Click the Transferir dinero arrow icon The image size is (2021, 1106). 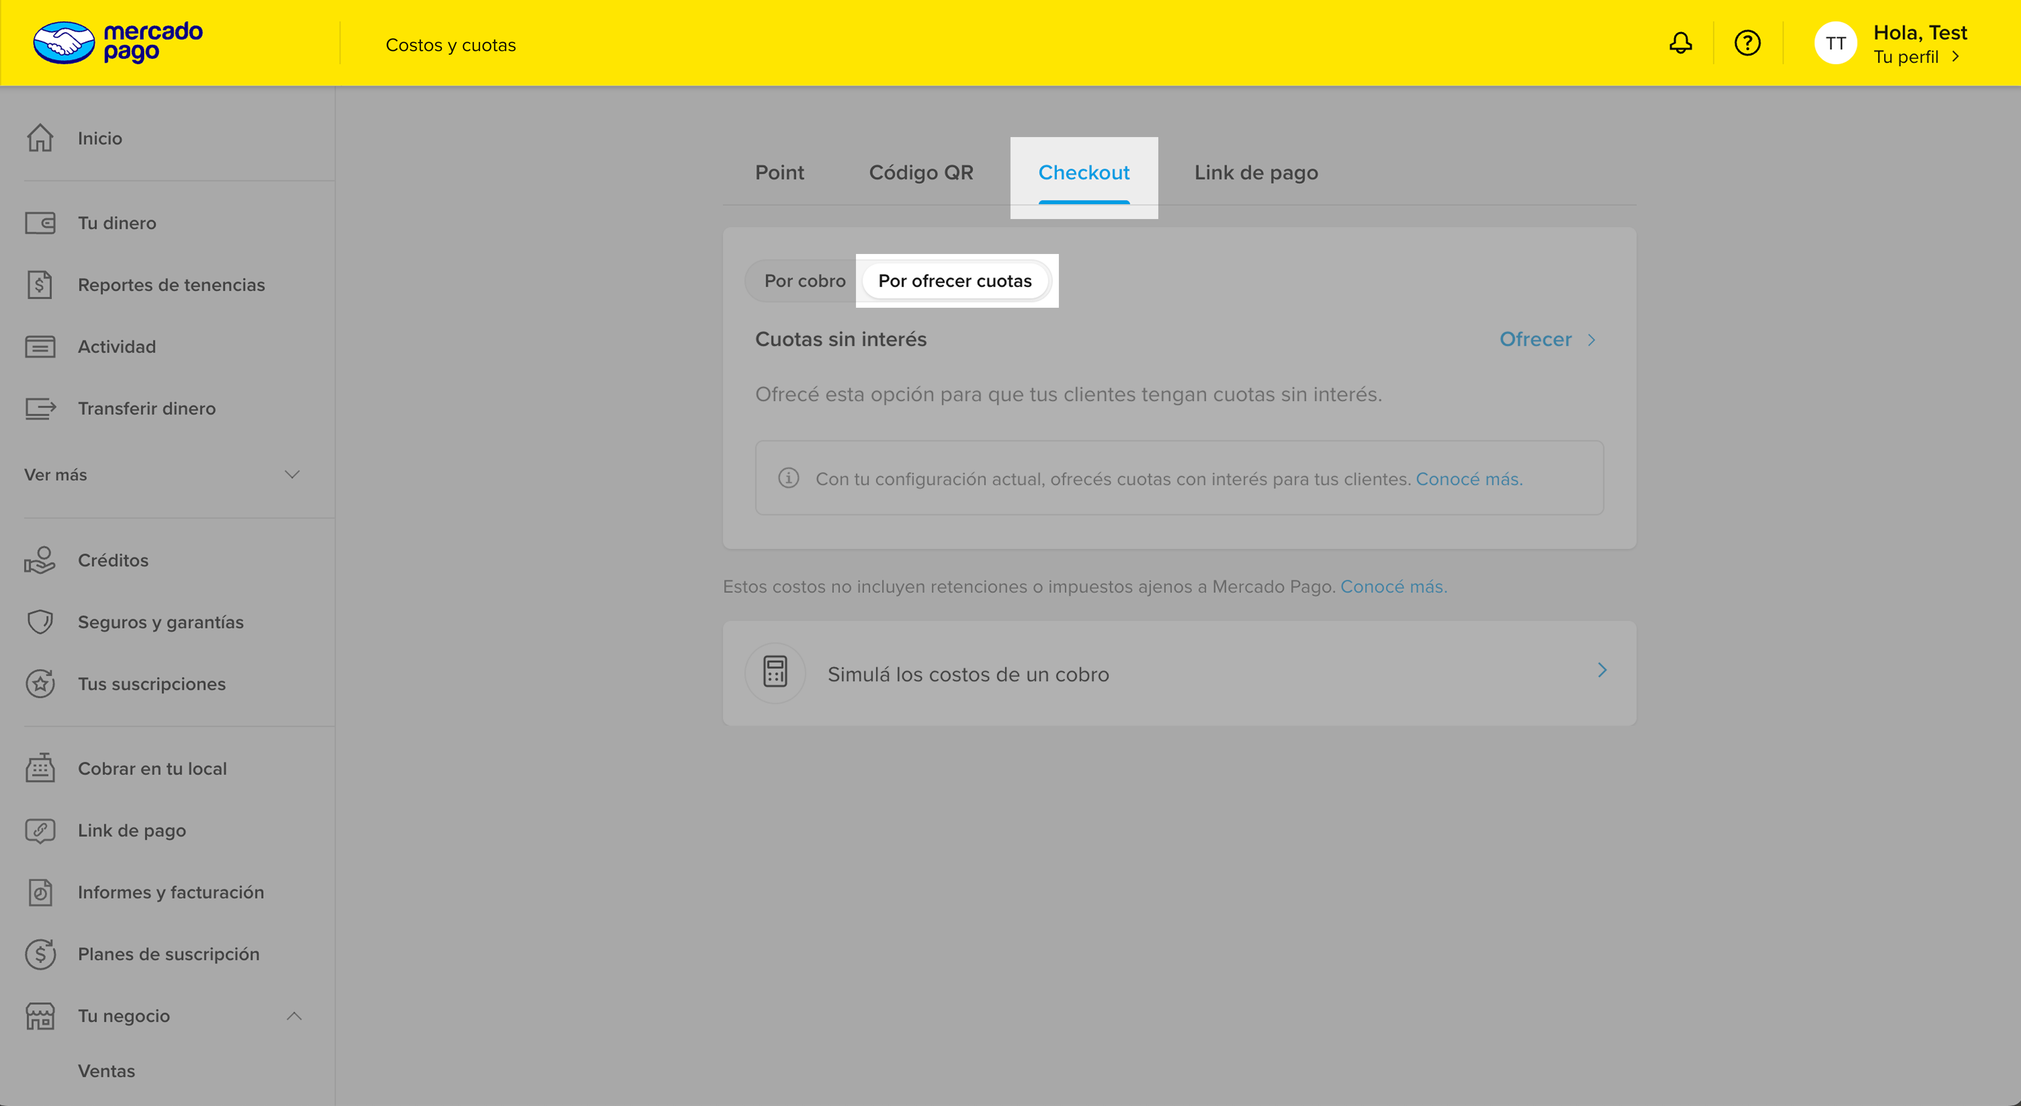click(40, 409)
